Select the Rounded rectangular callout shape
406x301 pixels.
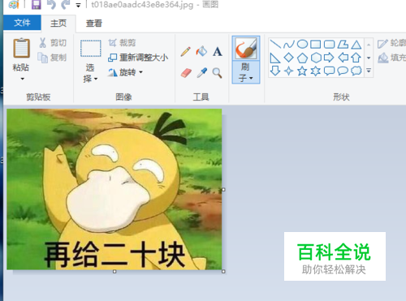(x=329, y=71)
